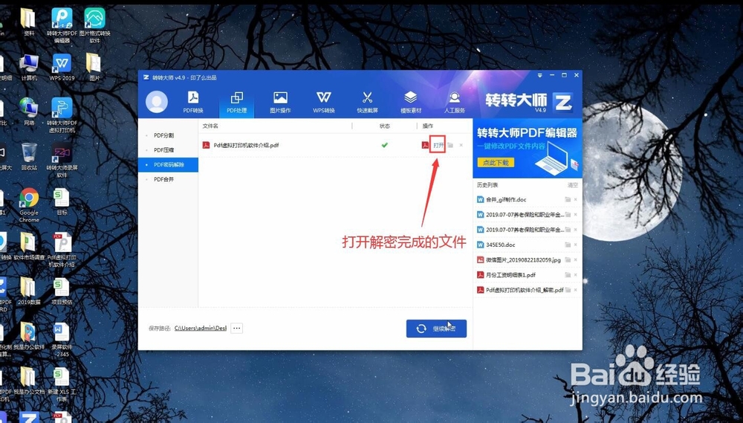Open the Google Chrome desktop shortcut
The image size is (743, 423).
pyautogui.click(x=29, y=205)
